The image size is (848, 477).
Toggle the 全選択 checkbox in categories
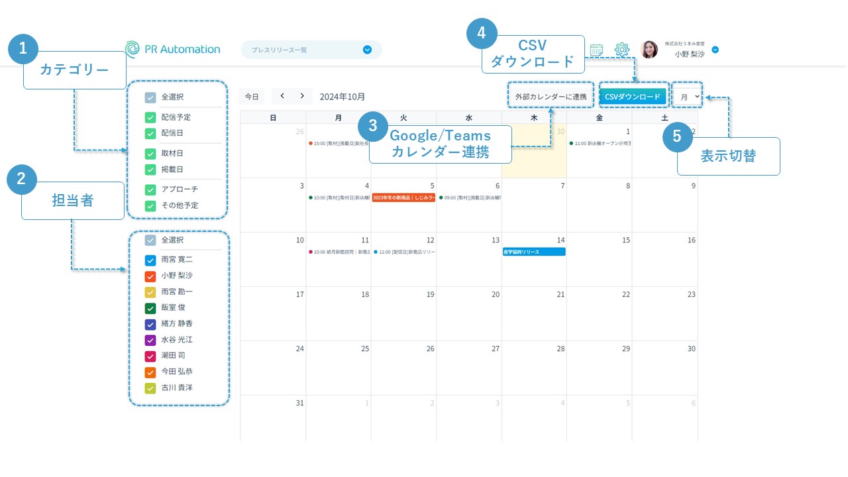(x=150, y=97)
